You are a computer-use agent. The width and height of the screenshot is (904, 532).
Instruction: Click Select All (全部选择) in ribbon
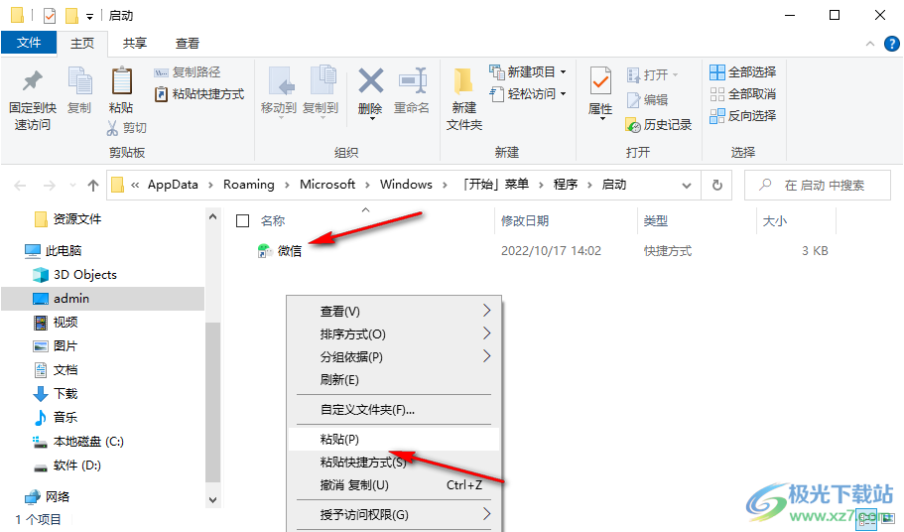743,72
